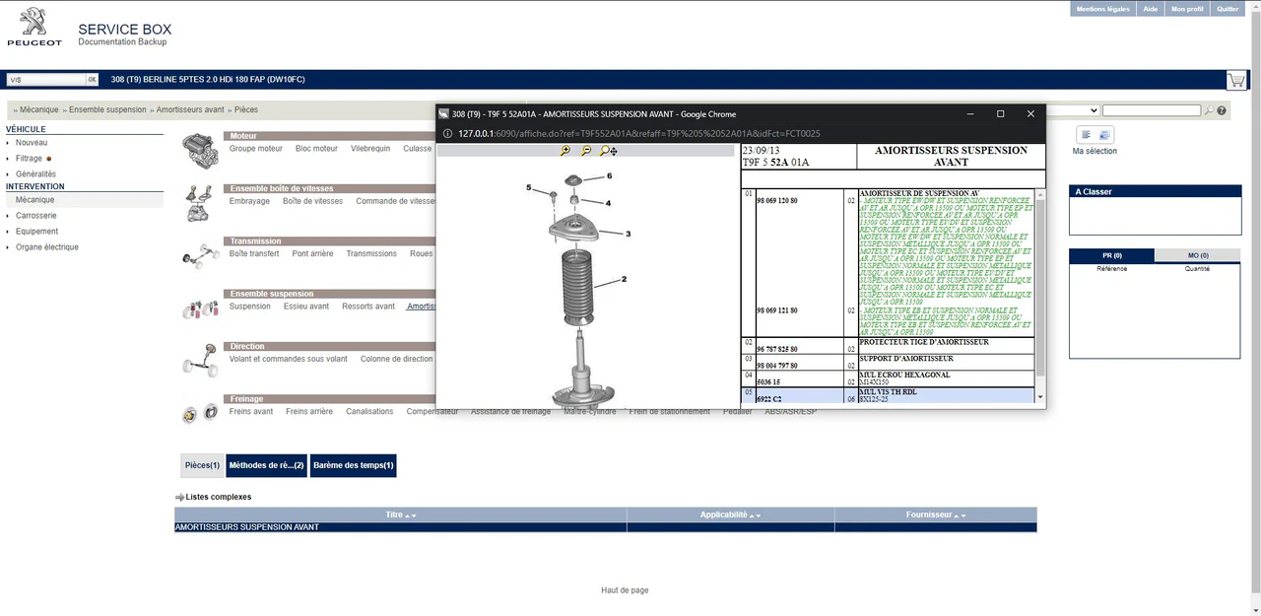Open the Fournisseur column sort dropdown
This screenshot has width=1261, height=616.
(962, 514)
